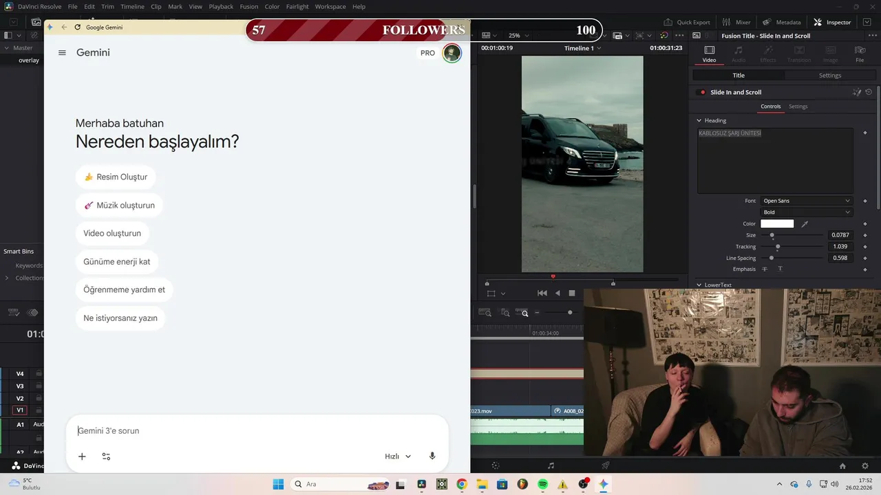Open the Timeline 1 name dropdown
The width and height of the screenshot is (881, 495).
[x=582, y=48]
